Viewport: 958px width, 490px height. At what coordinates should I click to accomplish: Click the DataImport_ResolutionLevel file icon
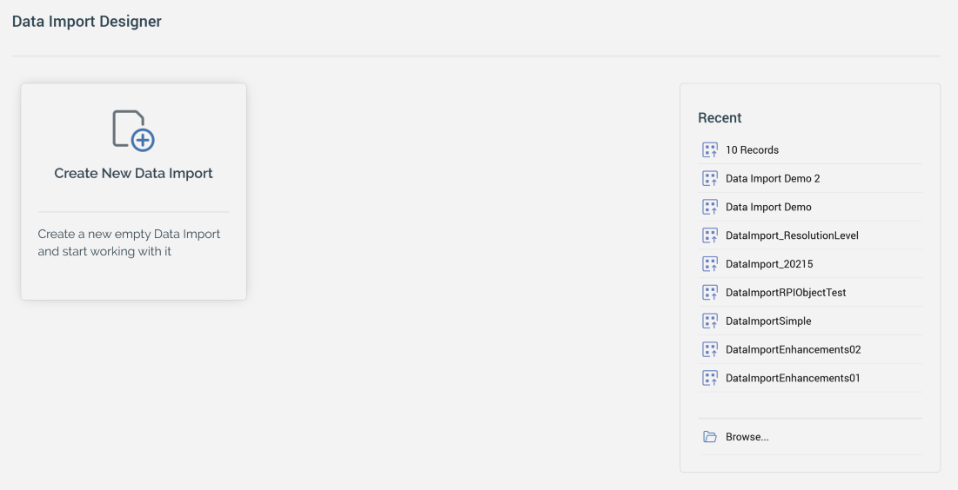(710, 235)
